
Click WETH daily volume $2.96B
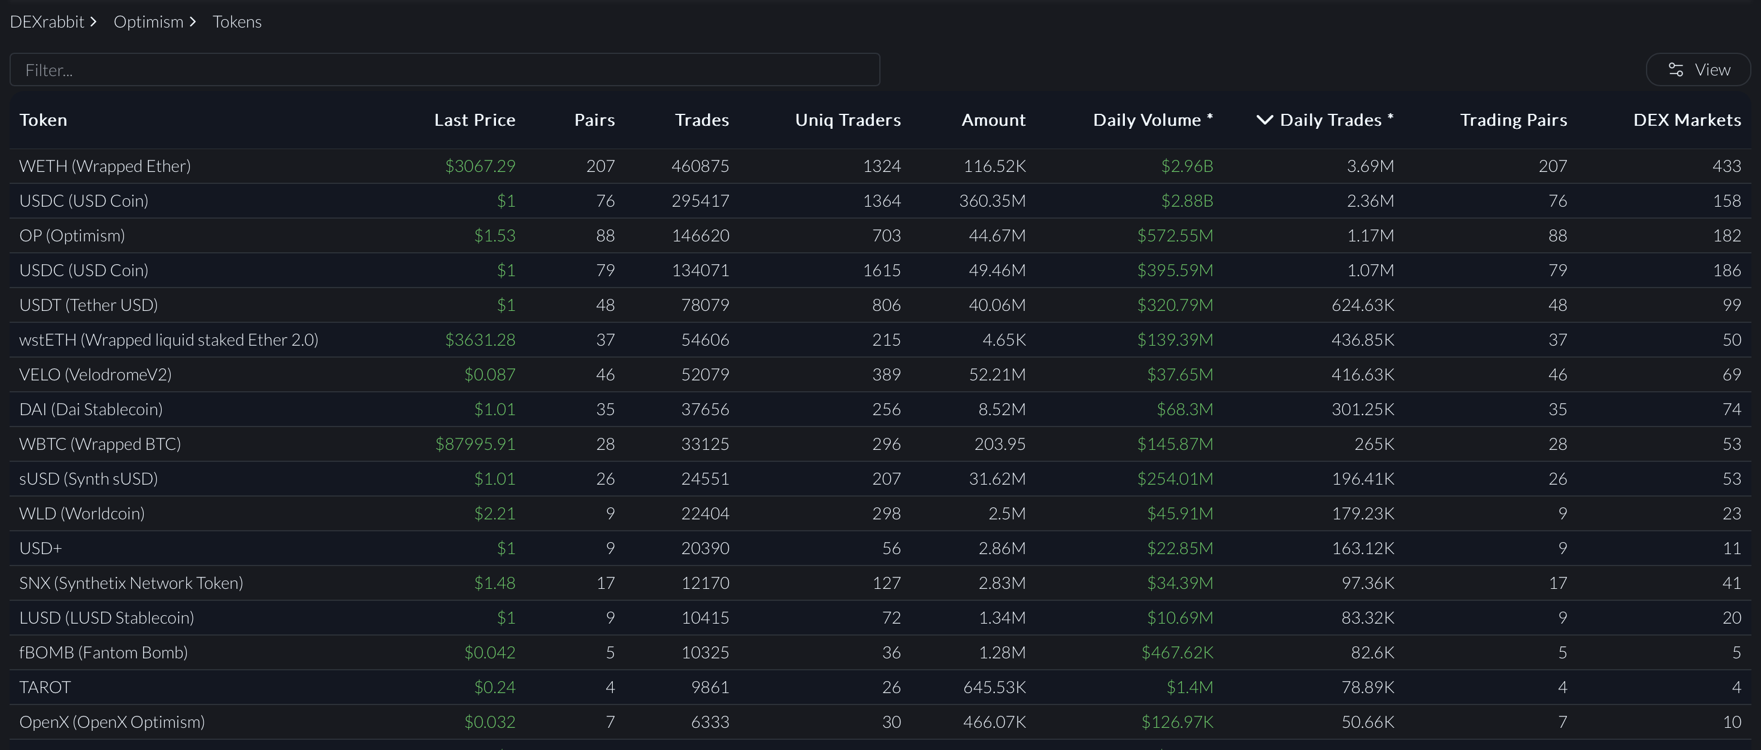(x=1187, y=166)
